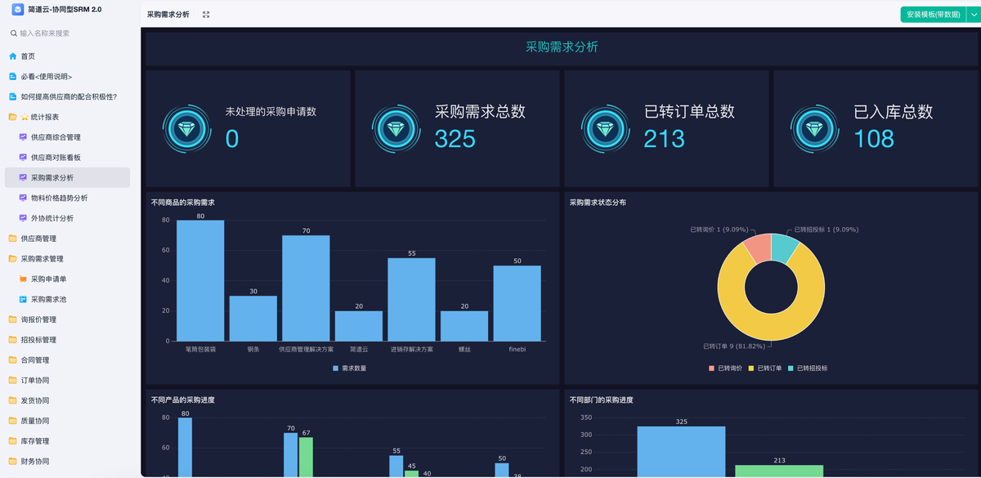This screenshot has height=478, width=981.
Task: Click the home icon beside 首页
Action: tap(12, 56)
